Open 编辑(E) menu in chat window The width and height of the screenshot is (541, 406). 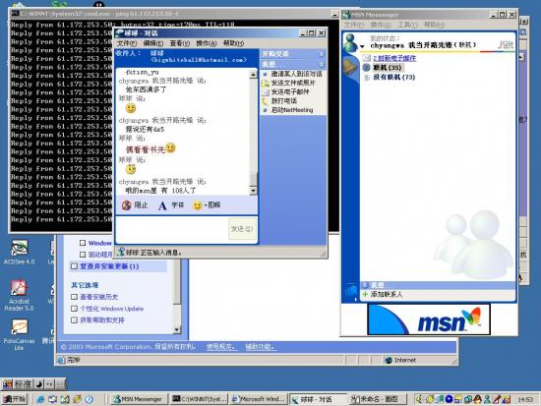[x=152, y=43]
